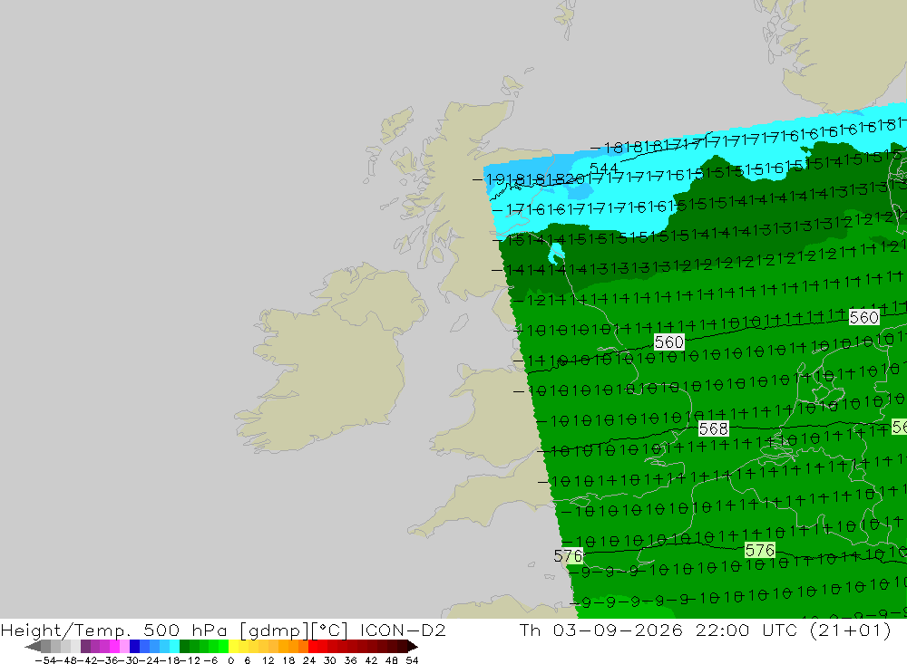This screenshot has height=664, width=907.
Task: Click the left gray arrow of the color scale
Action: point(33,646)
